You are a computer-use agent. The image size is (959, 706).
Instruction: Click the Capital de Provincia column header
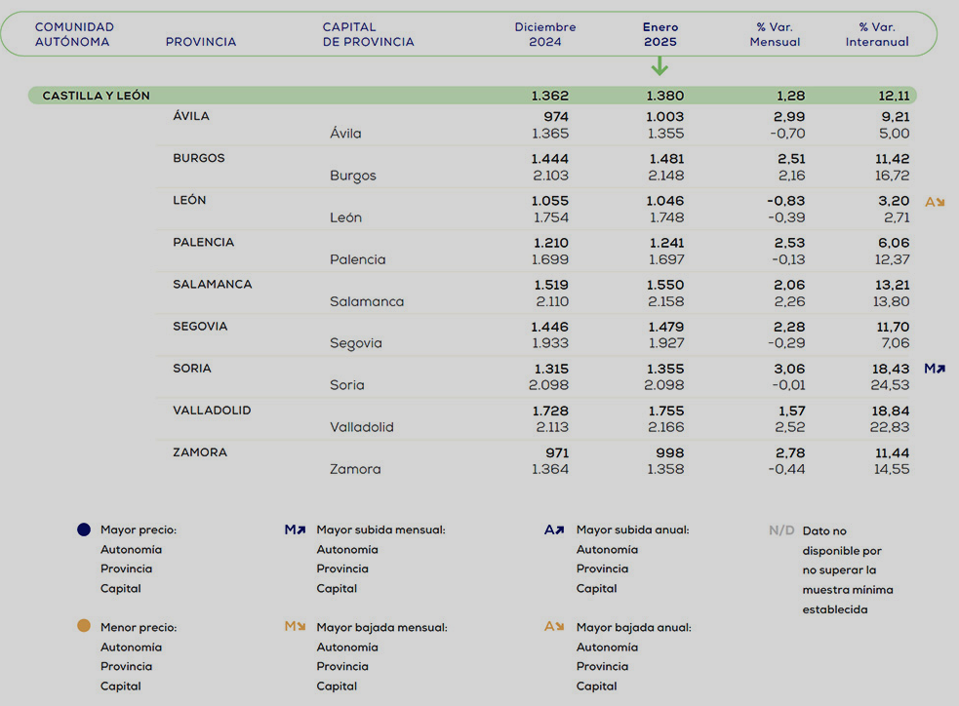click(x=368, y=34)
